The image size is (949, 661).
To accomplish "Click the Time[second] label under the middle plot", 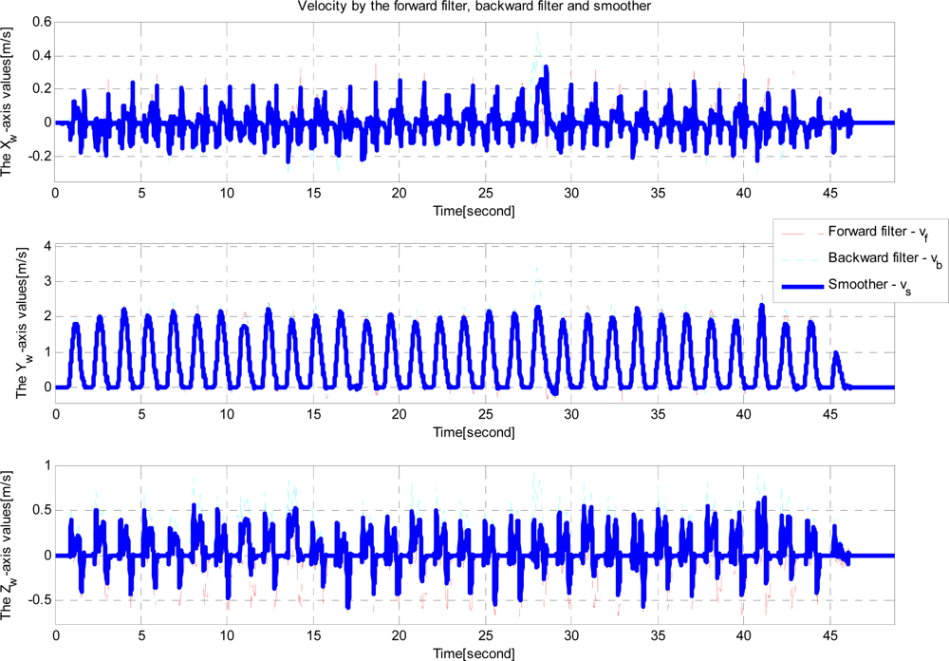I will [474, 432].
